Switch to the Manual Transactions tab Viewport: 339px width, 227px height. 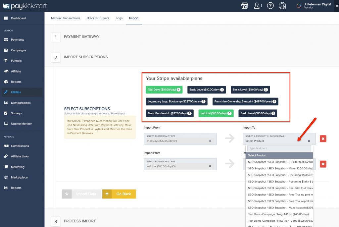[x=66, y=18]
